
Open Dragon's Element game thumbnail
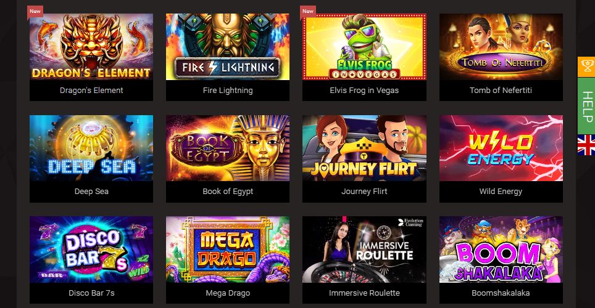[91, 47]
